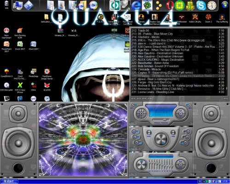Click the equalizer's left round knob

tap(141, 165)
